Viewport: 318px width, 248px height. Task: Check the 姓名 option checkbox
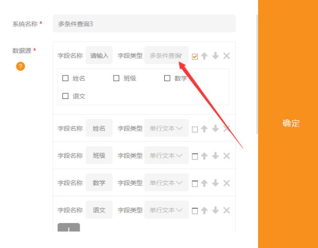[x=65, y=78]
